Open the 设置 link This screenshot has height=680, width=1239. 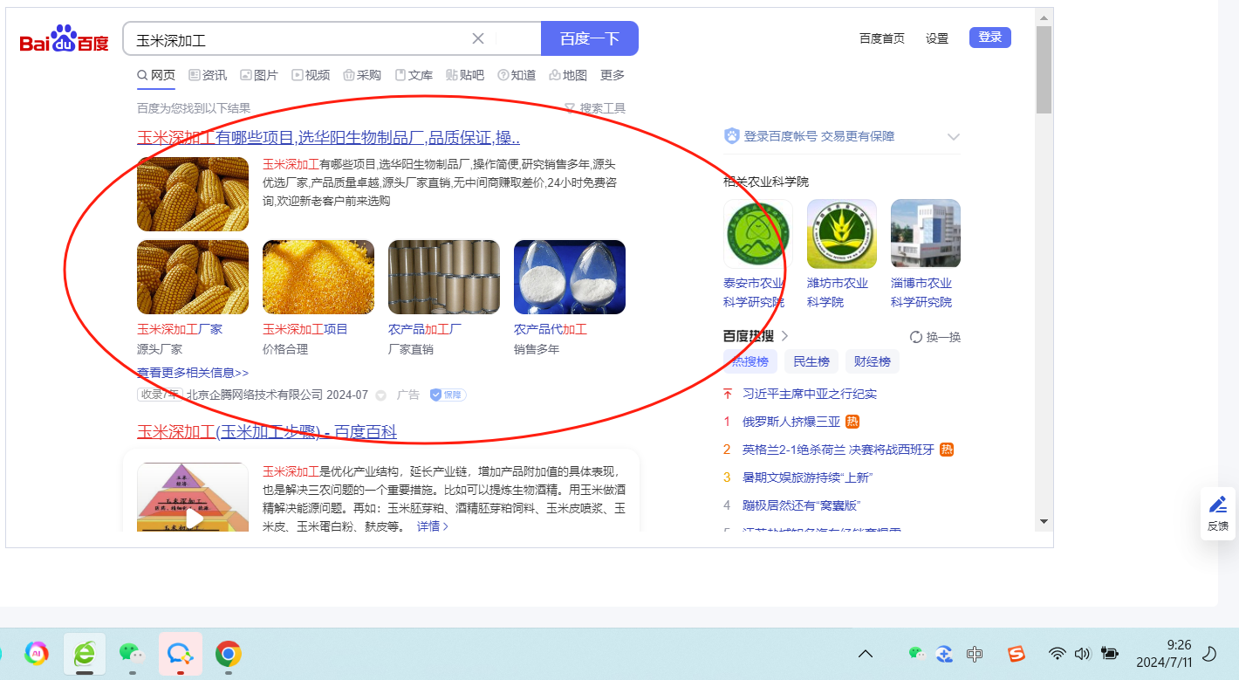(937, 38)
